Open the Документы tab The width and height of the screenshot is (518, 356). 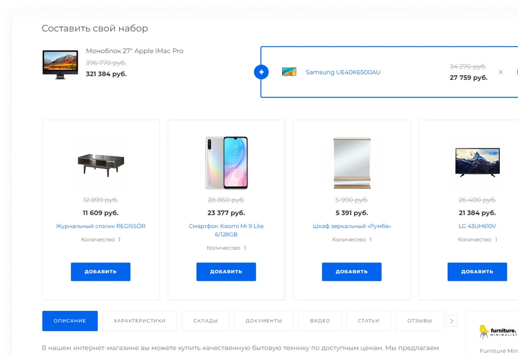tap(264, 321)
